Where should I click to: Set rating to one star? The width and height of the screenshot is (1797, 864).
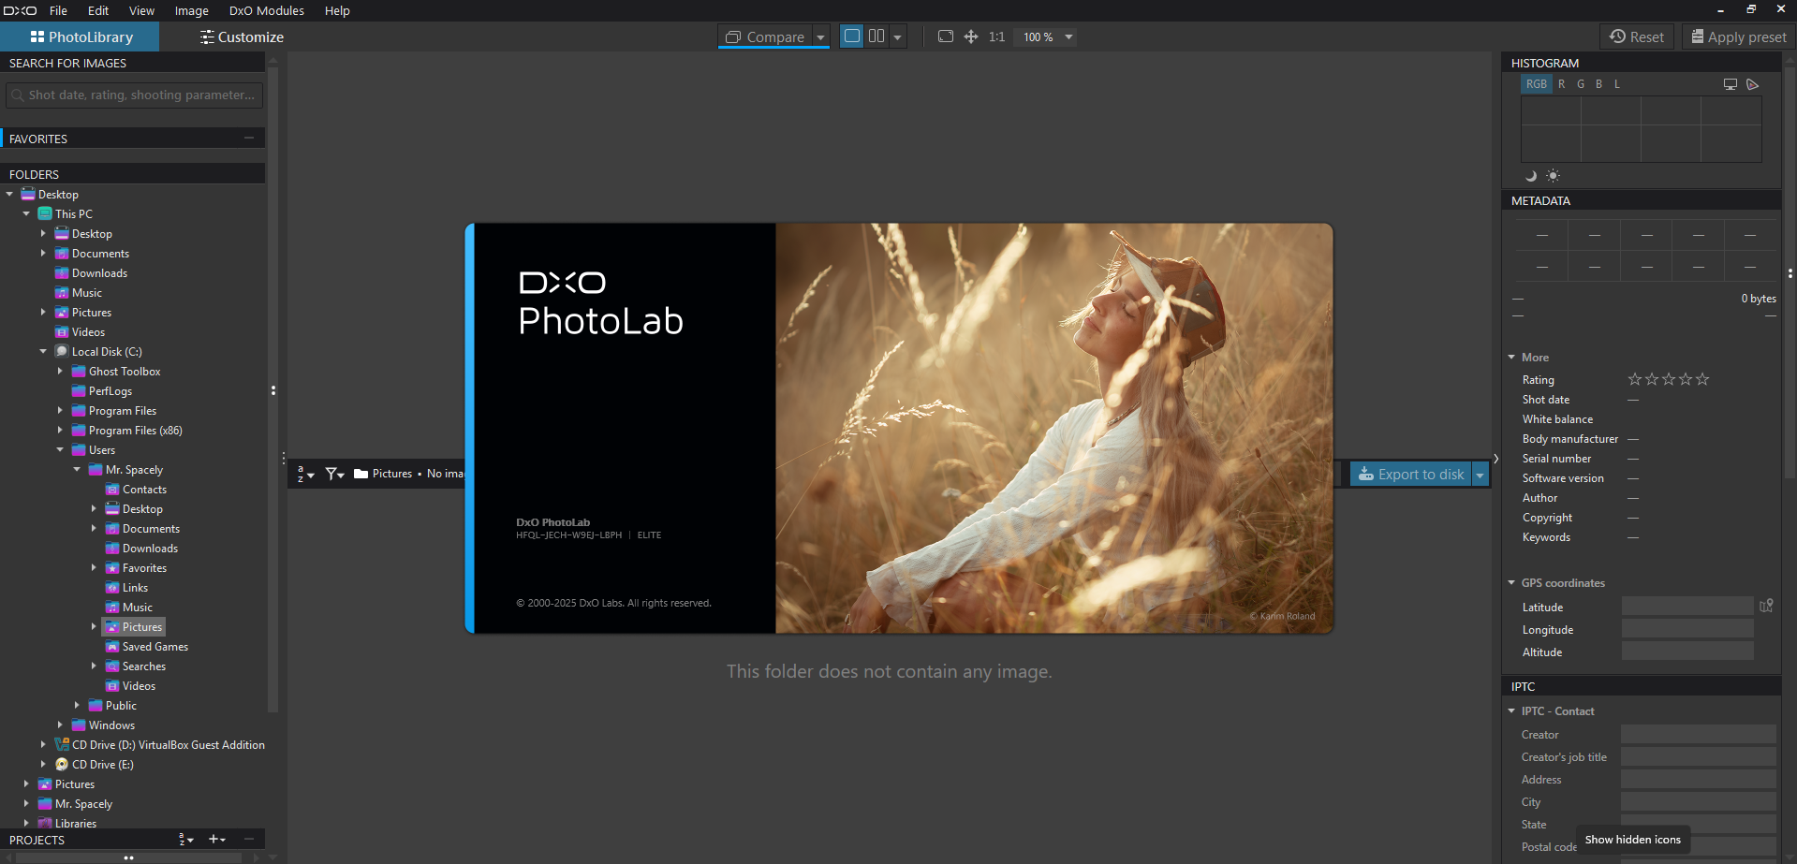point(1635,379)
